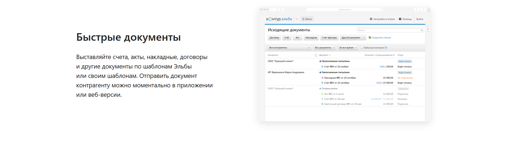Click the Сохранить список link
This screenshot has height=162, width=507.
click(381, 38)
